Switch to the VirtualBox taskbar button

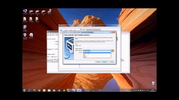pyautogui.click(x=79, y=90)
